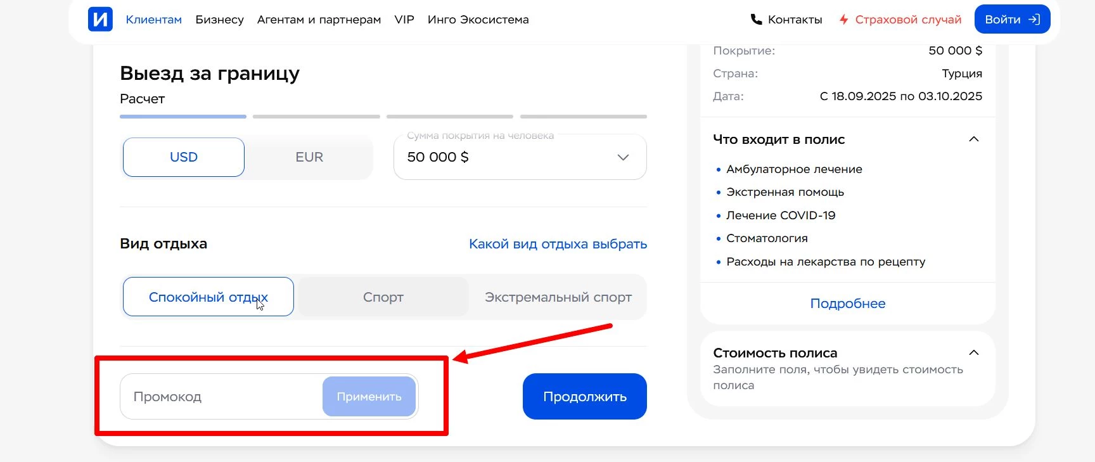Viewport: 1095px width, 462px height.
Task: Select EUR currency
Action: tap(309, 157)
